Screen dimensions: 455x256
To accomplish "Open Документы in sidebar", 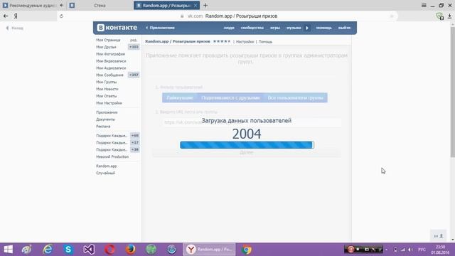I will tap(106, 119).
